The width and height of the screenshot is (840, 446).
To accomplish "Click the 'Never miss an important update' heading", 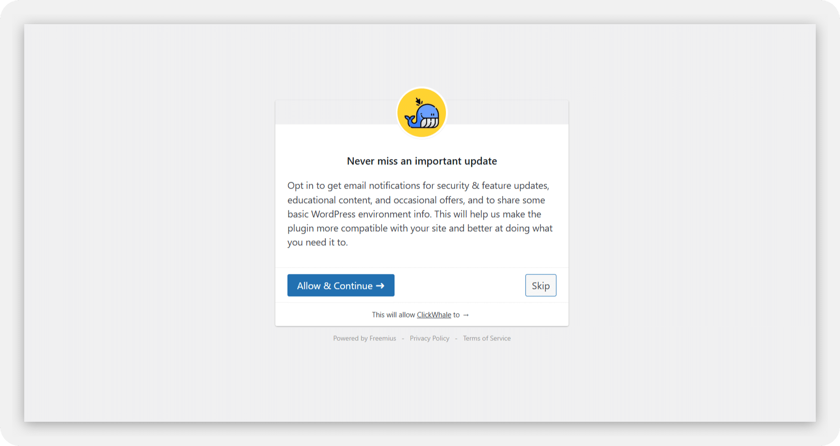I will (422, 161).
